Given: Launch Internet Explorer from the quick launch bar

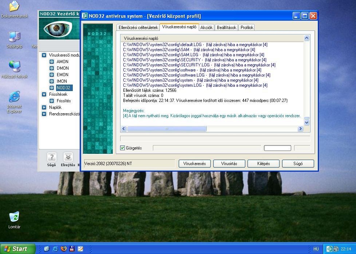Looking at the screenshot, I should pyautogui.click(x=55, y=249).
